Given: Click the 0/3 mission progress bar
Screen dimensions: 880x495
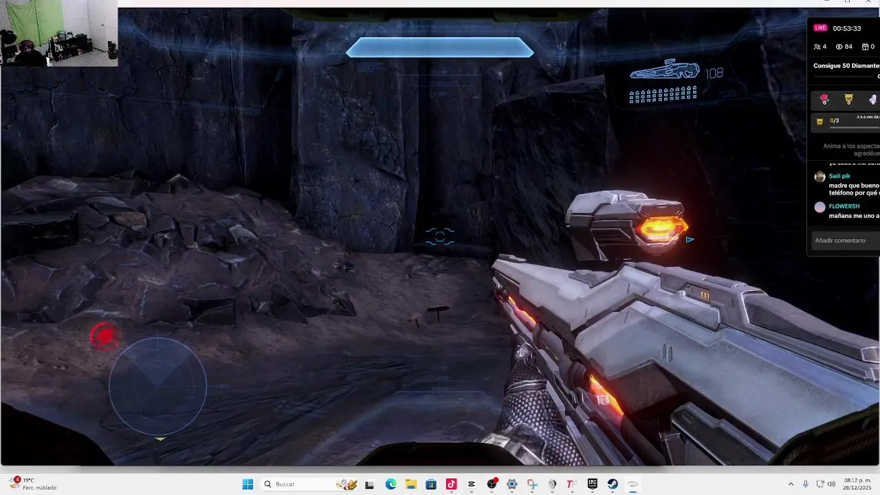Looking at the screenshot, I should point(855,126).
